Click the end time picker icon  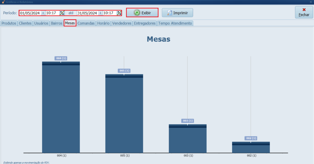tap(119, 13)
